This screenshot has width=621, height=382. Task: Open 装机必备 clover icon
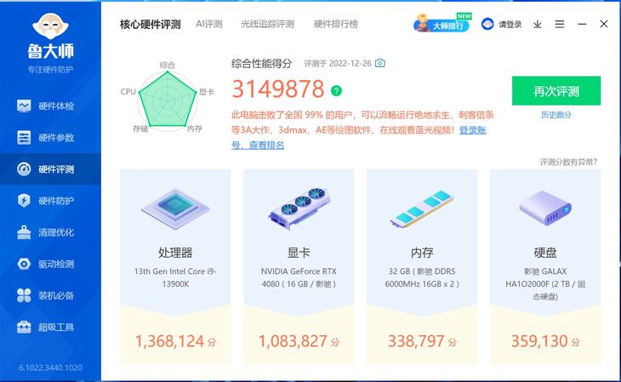pos(24,295)
